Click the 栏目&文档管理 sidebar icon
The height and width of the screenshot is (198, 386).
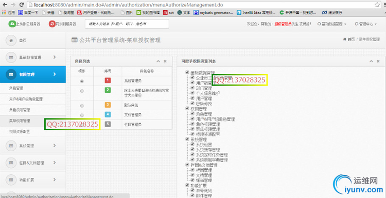pyautogui.click(x=11, y=163)
